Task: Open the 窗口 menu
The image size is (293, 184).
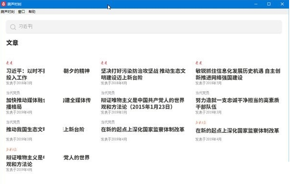Action: pos(21,12)
